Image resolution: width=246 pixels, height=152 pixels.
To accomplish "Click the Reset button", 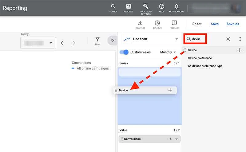I will click(x=197, y=24).
